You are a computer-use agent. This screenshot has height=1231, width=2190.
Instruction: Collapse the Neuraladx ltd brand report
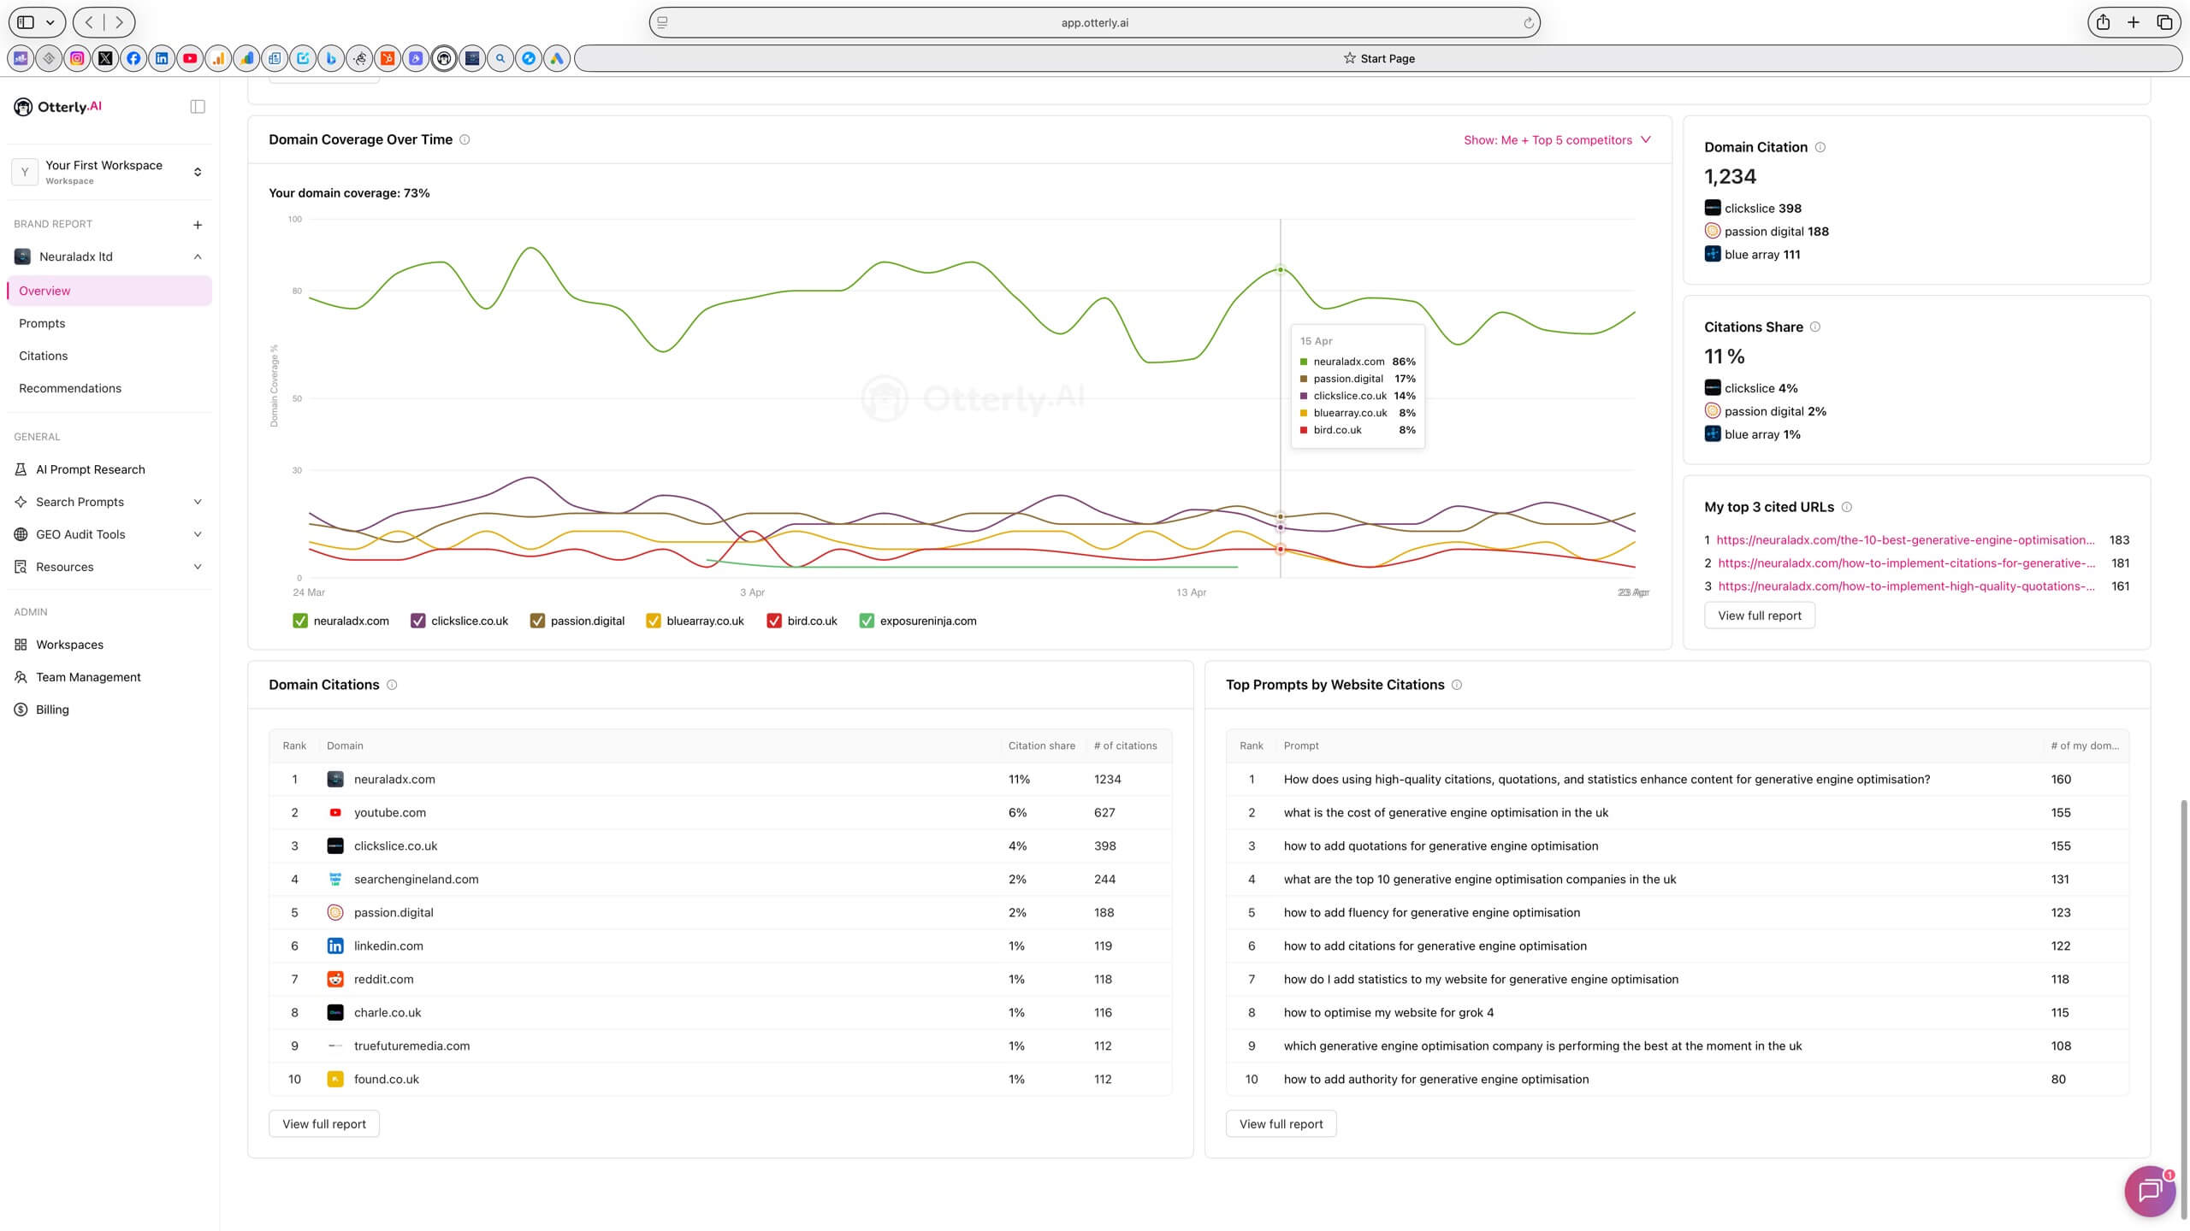pyautogui.click(x=198, y=256)
